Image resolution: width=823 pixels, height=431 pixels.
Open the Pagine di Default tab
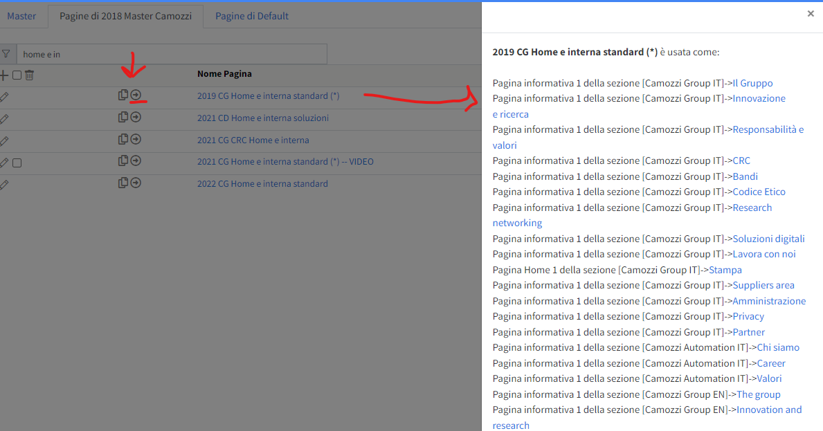tap(252, 16)
